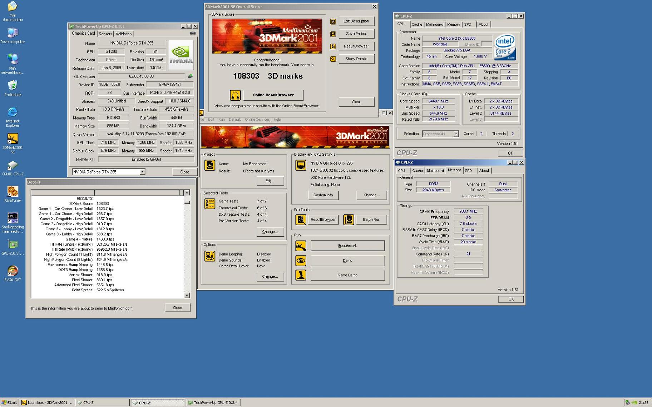This screenshot has width=652, height=407.
Task: Click the Save Project button
Action: [x=356, y=34]
